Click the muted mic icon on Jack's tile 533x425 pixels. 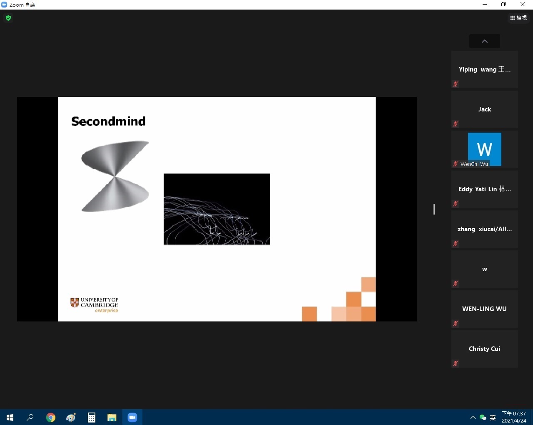pyautogui.click(x=456, y=124)
